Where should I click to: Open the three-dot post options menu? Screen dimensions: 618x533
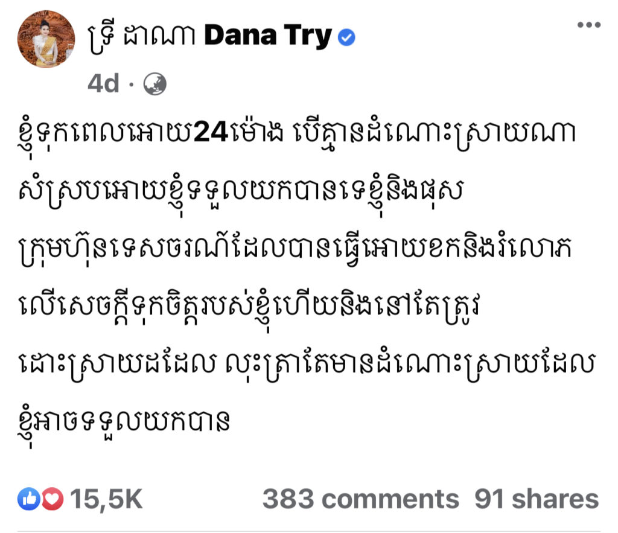[588, 25]
